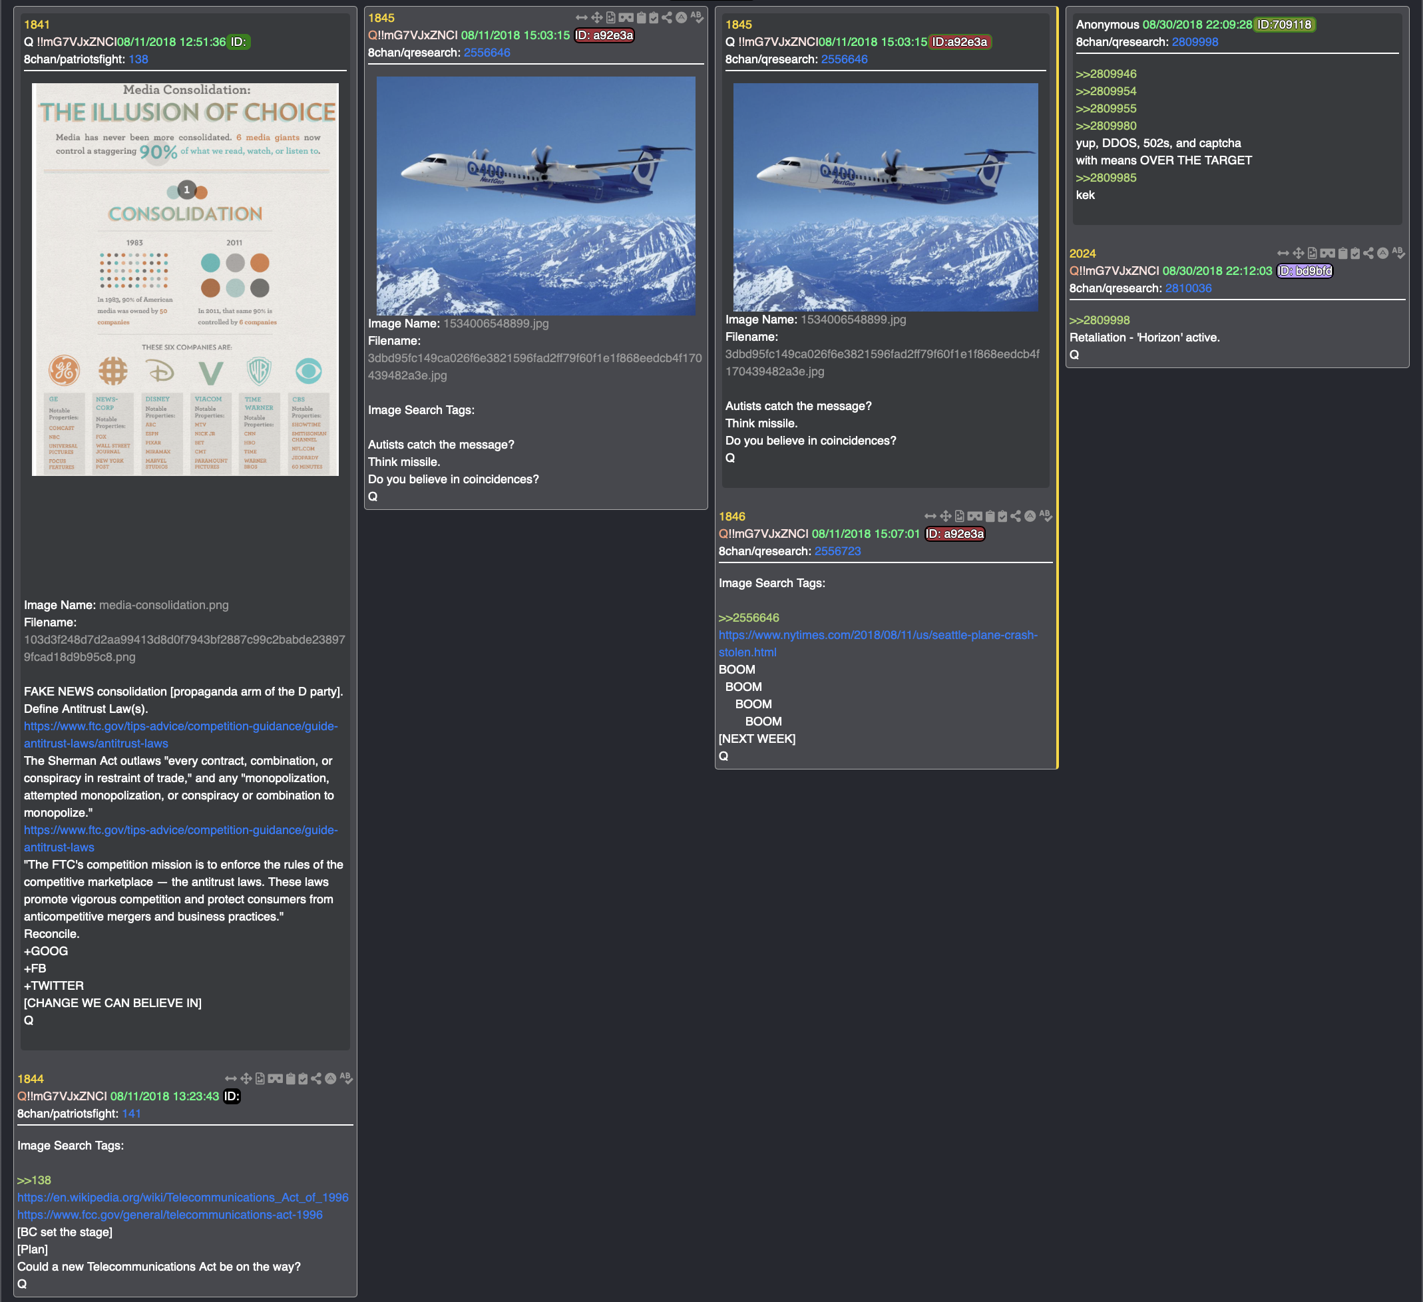
Task: Click '[BC set the stage]' text
Action: click(65, 1231)
